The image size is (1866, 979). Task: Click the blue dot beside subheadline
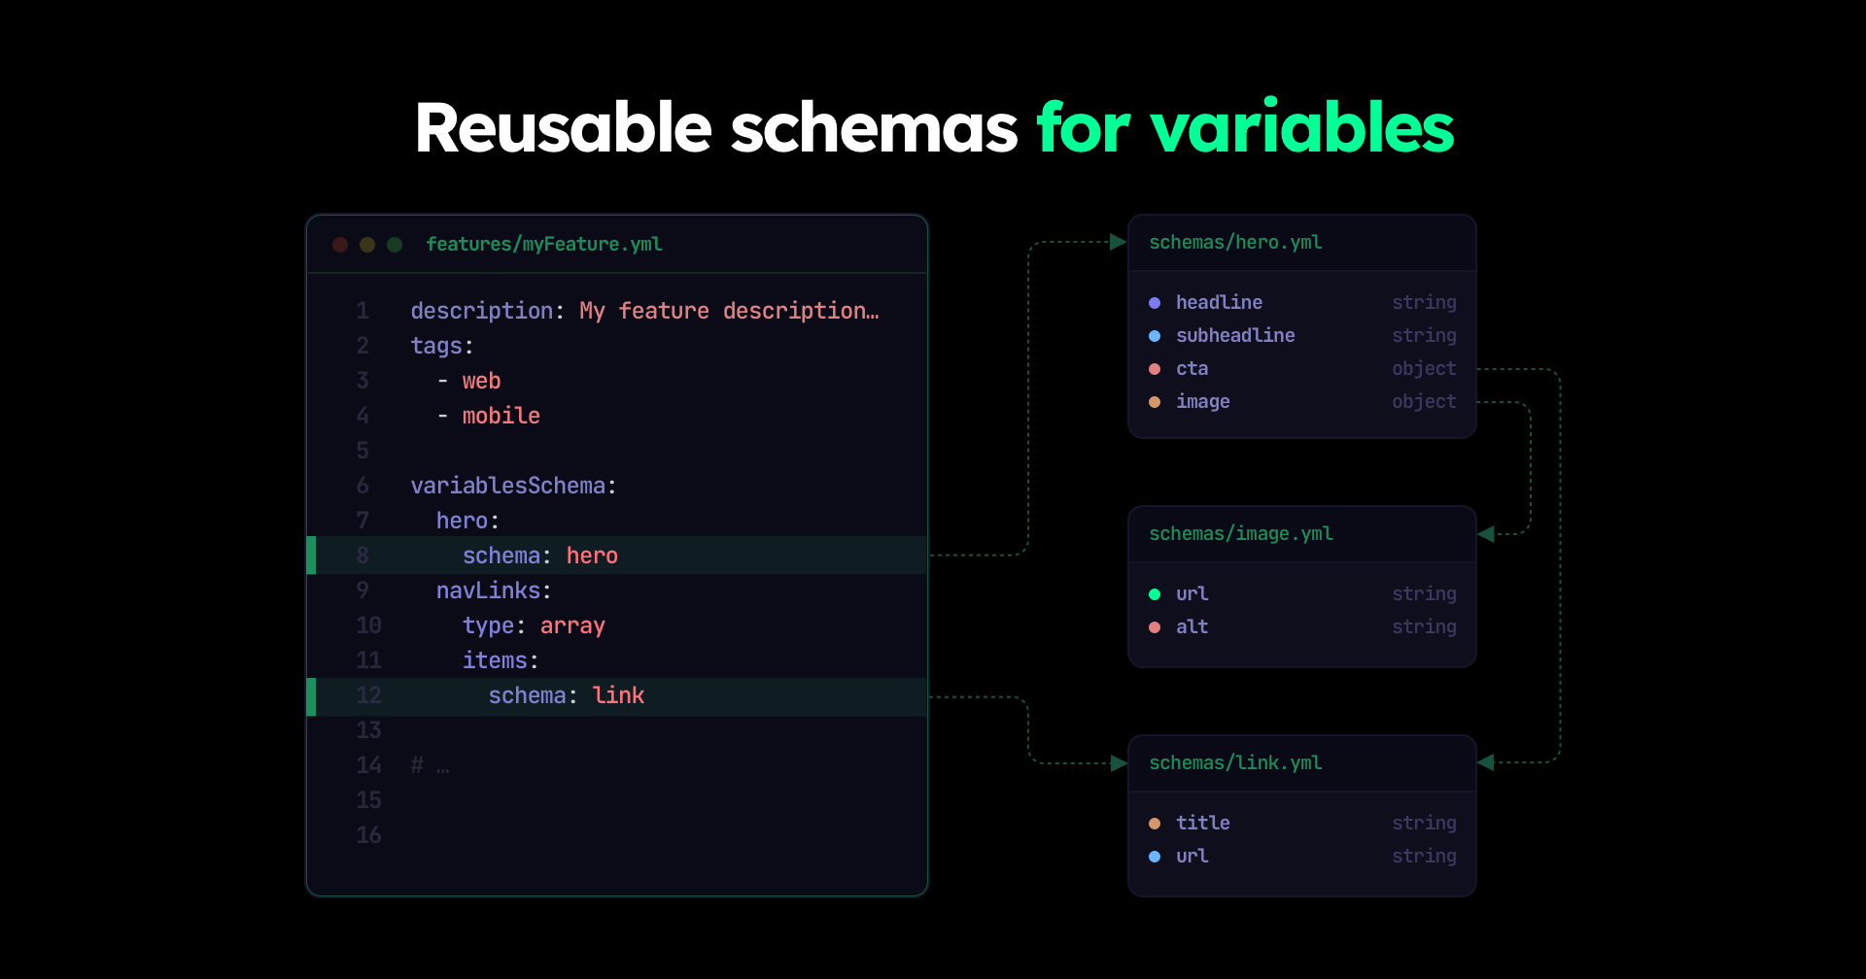[1155, 336]
